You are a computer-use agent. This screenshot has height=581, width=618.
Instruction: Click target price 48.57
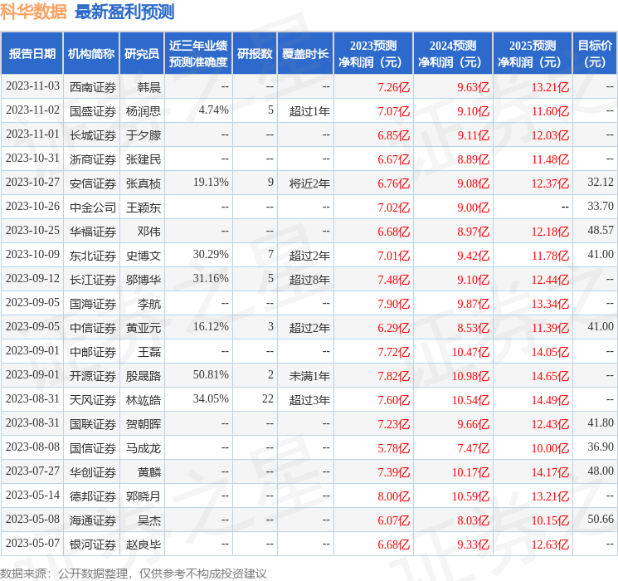pyautogui.click(x=601, y=231)
